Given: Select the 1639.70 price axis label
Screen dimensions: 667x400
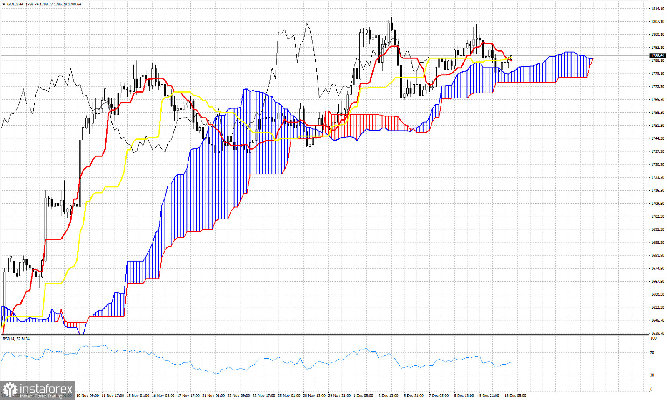Looking at the screenshot, I should (658, 333).
